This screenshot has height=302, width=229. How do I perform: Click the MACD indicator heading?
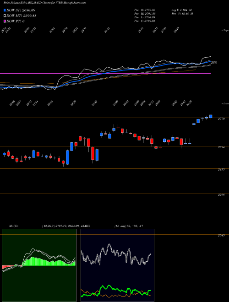tap(14, 226)
